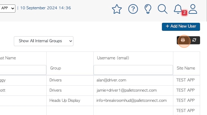This screenshot has width=207, height=115.
Task: Click the info+breakroomhud@palletconnect.com entry
Action: pyautogui.click(x=131, y=101)
